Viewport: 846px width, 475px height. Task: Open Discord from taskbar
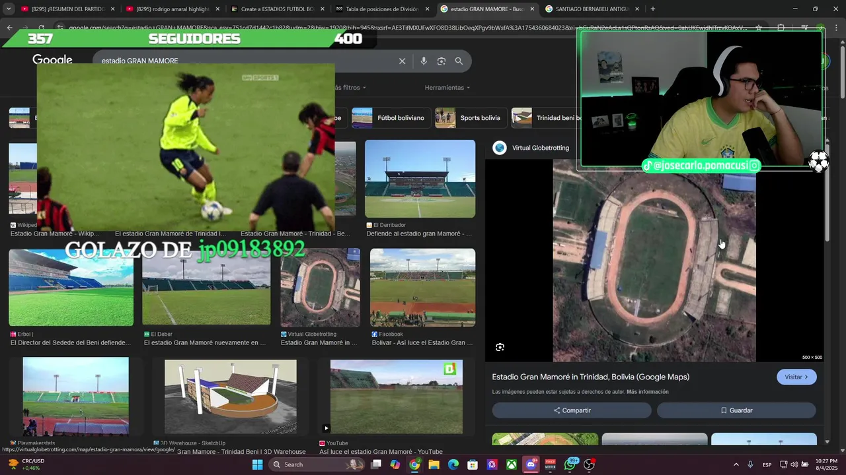[531, 464]
